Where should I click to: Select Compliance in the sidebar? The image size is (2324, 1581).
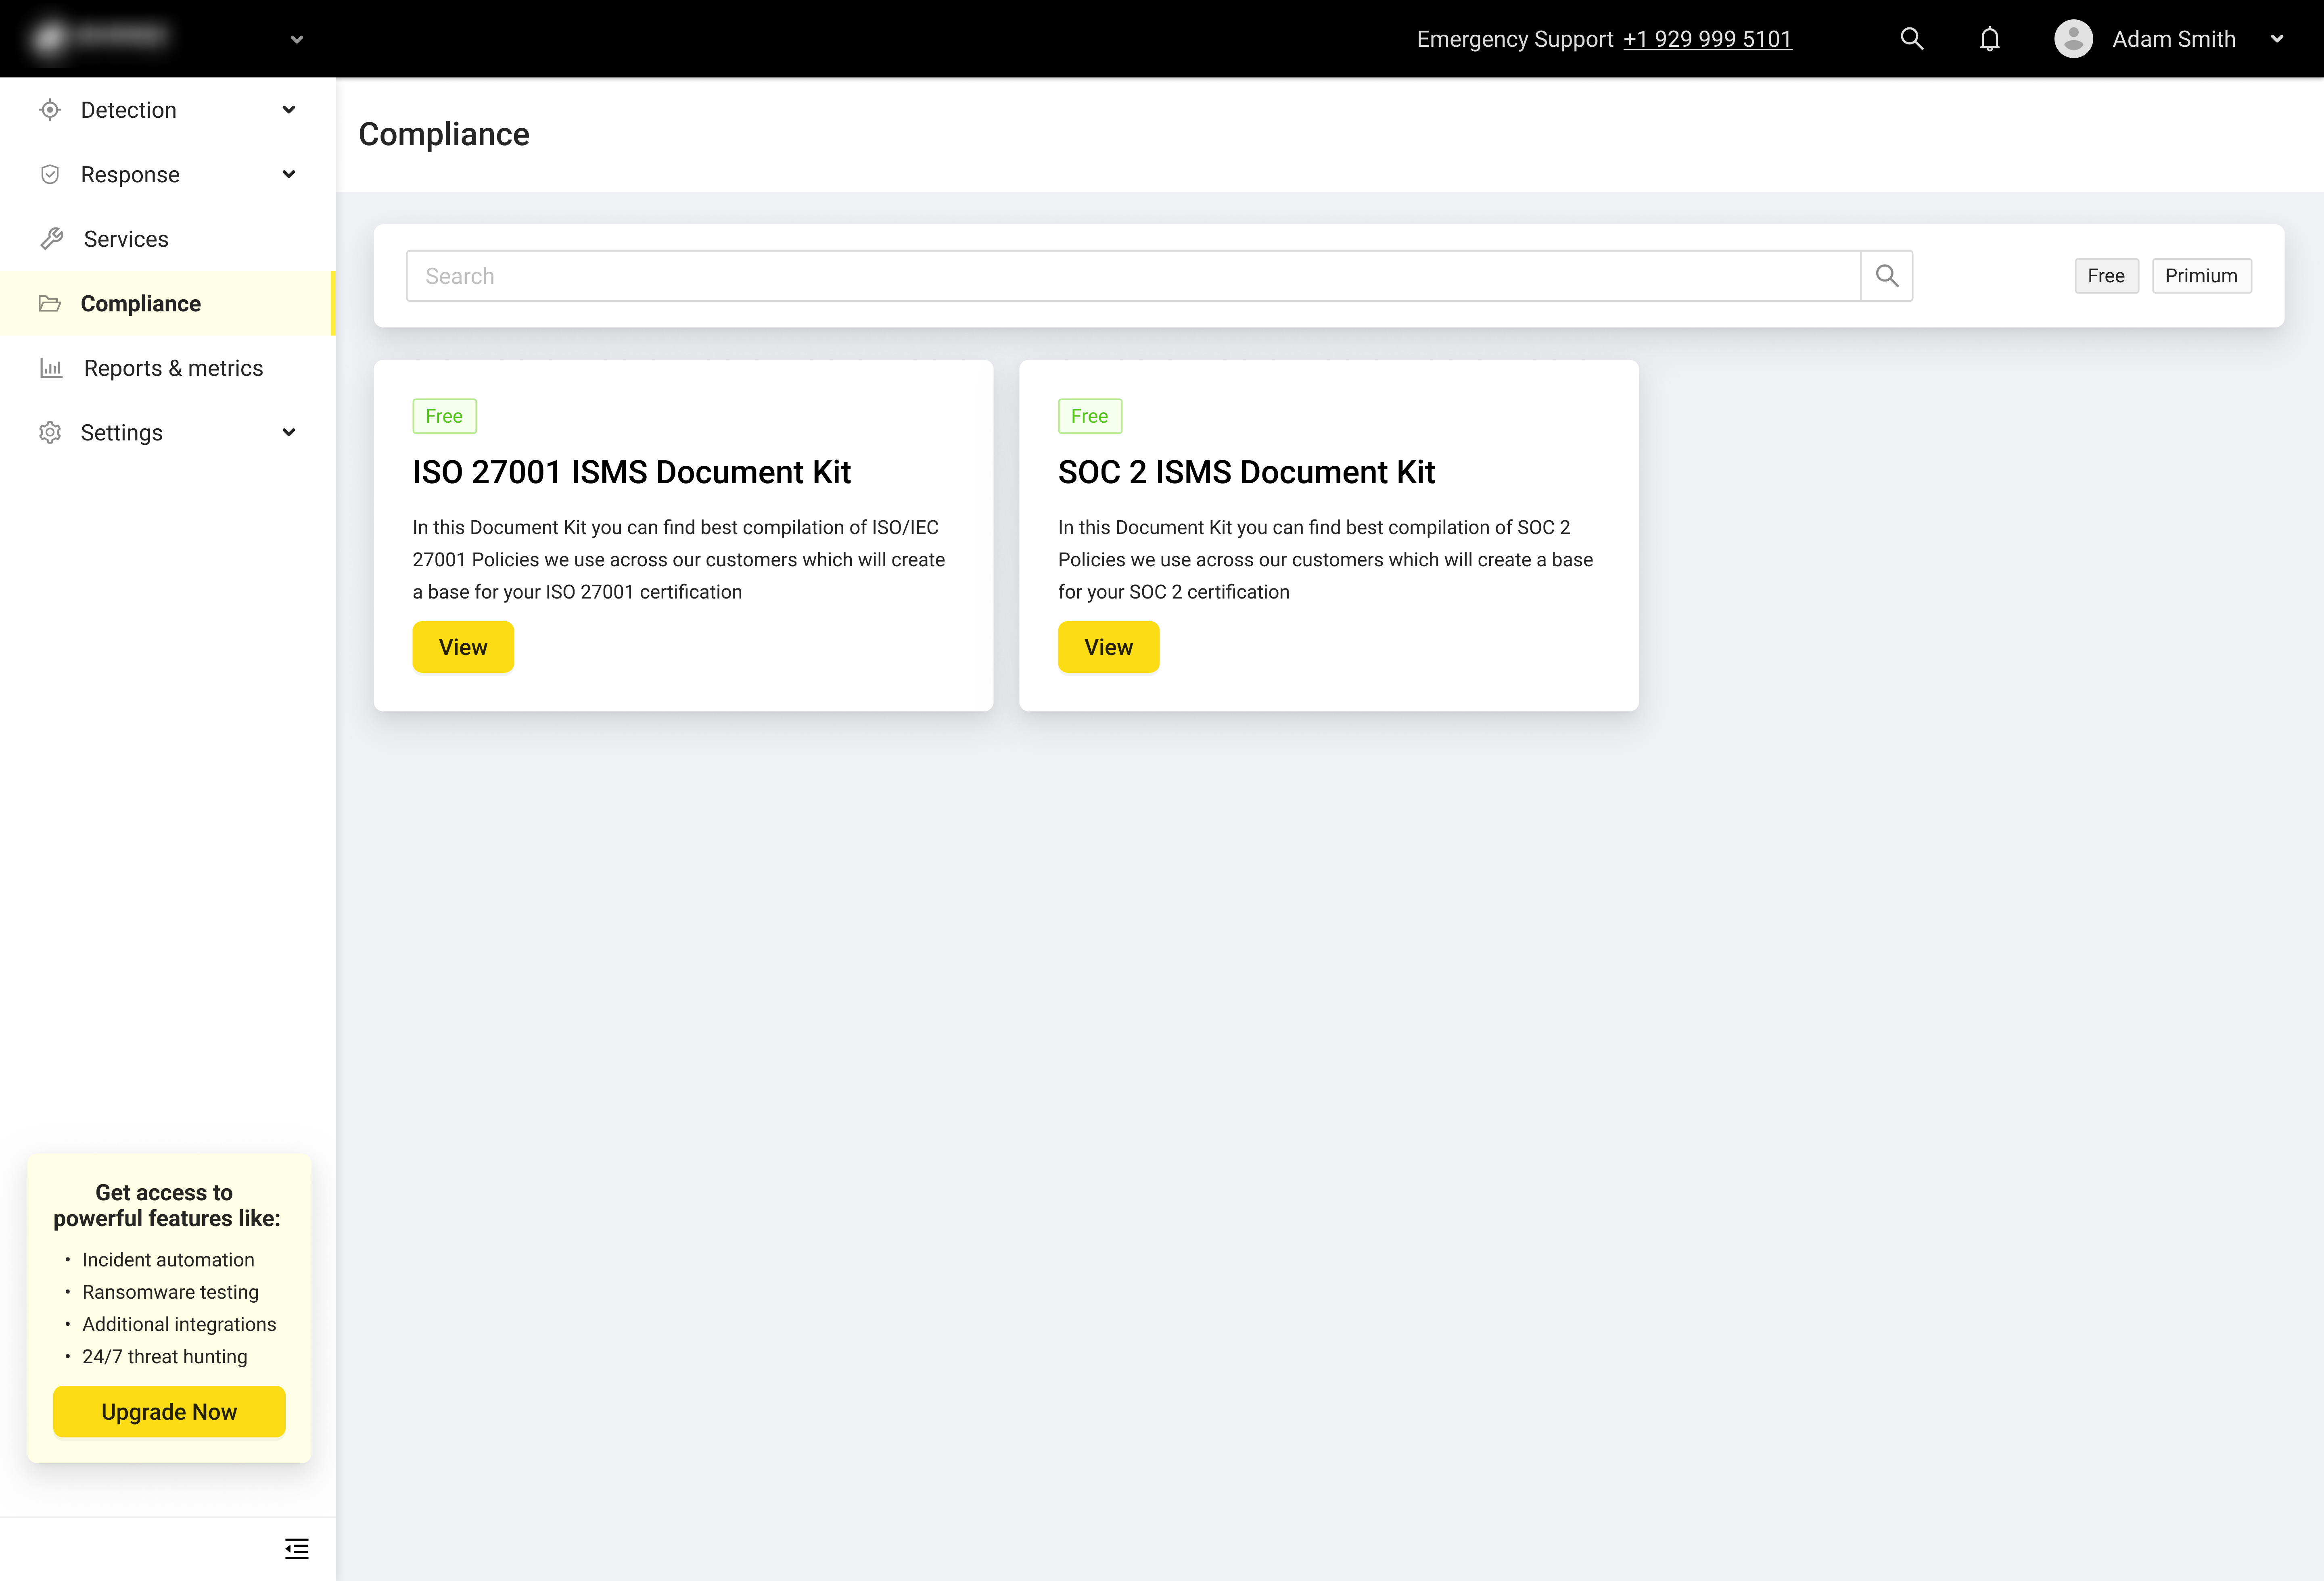coord(140,304)
